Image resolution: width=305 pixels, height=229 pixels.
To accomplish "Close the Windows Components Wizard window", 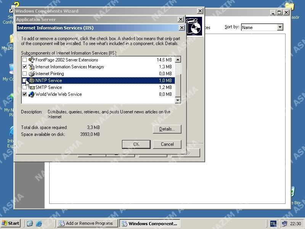I will coord(200,11).
